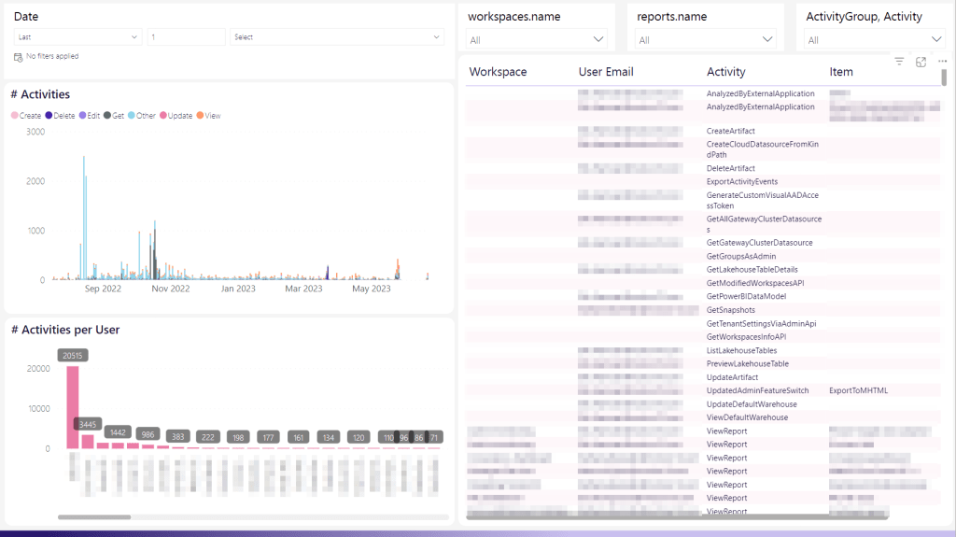Sort table by Workspace column header
Image resolution: width=956 pixels, height=537 pixels.
pos(498,72)
